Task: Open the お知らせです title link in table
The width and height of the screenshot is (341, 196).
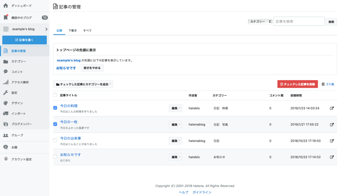Action: coord(71,154)
